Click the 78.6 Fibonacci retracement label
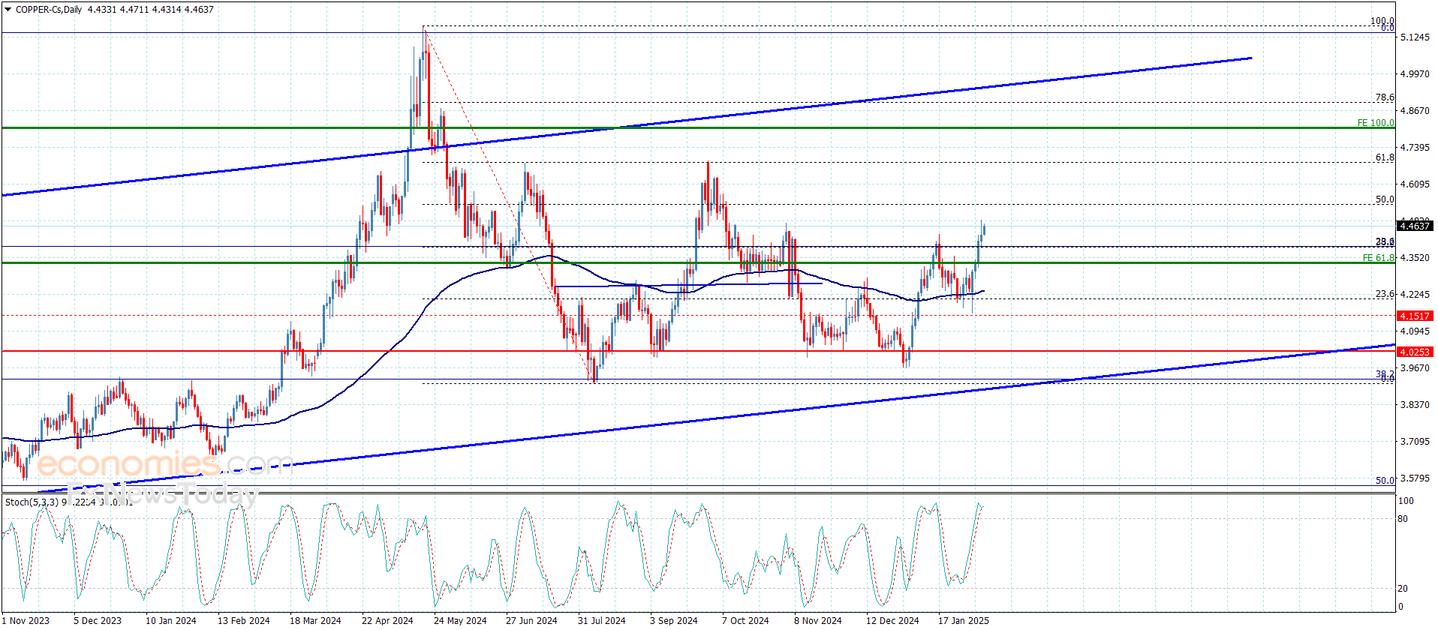The width and height of the screenshot is (1438, 630). (x=1385, y=97)
